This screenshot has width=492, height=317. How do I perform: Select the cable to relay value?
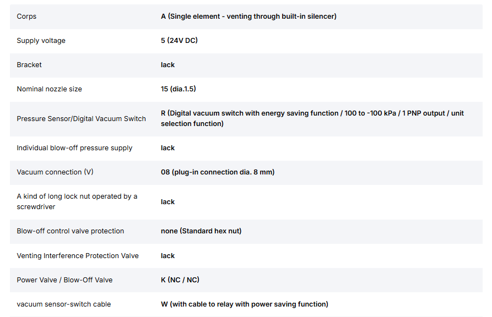(245, 304)
